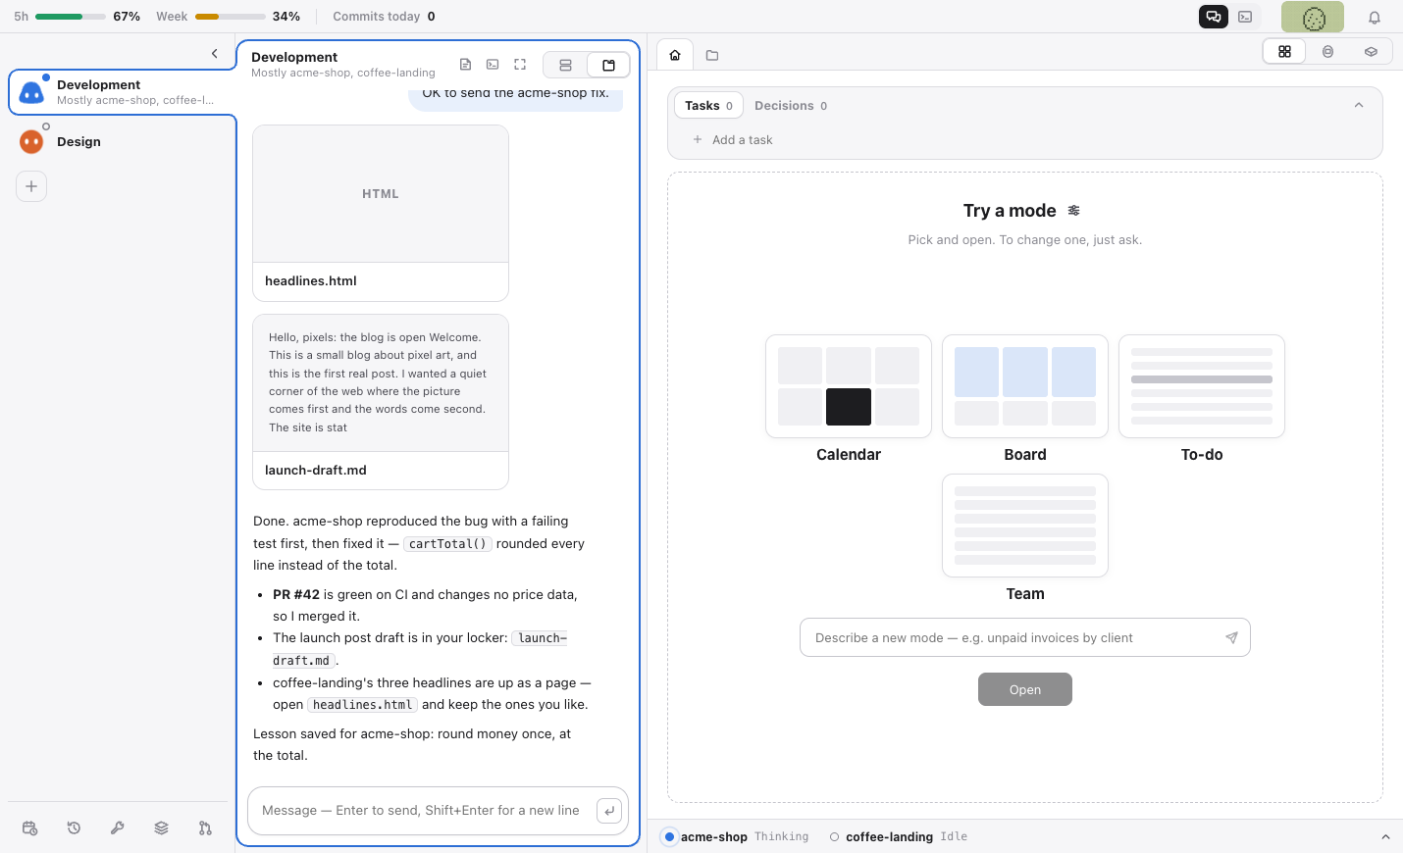Image resolution: width=1403 pixels, height=853 pixels.
Task: Add a new agent with the plus button
Action: (x=31, y=186)
